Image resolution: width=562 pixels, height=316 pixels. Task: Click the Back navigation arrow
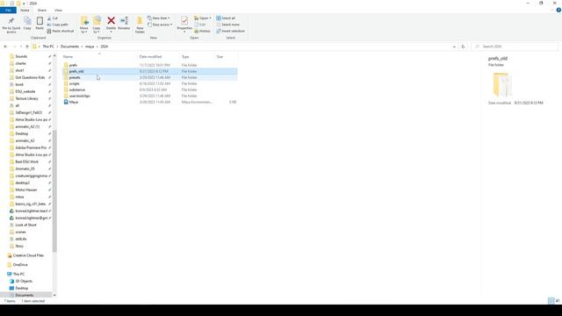(5, 47)
